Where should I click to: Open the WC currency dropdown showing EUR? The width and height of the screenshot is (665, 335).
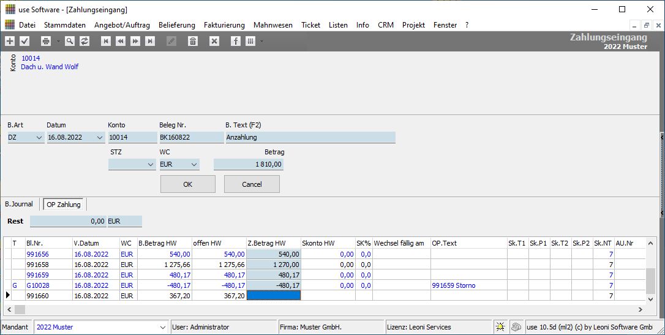pyautogui.click(x=193, y=165)
